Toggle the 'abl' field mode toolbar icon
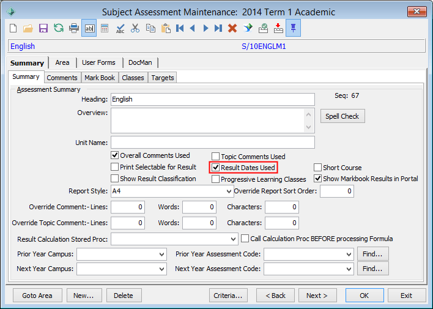 click(x=89, y=28)
